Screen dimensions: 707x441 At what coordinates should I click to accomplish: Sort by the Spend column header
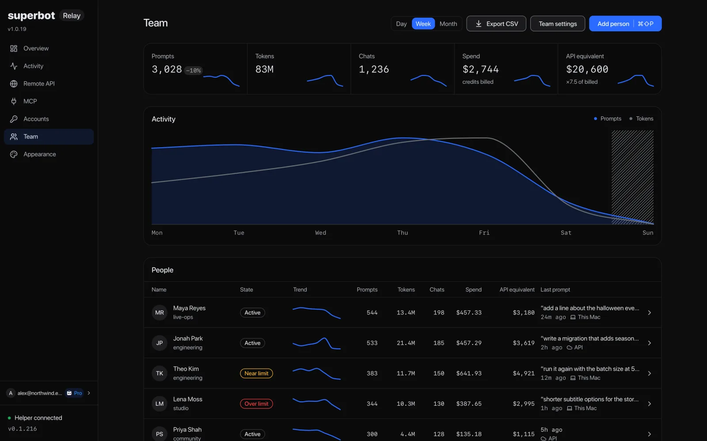coord(473,290)
